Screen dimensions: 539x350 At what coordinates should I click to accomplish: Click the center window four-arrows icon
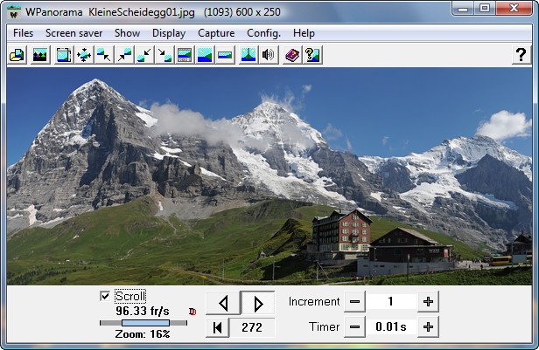tap(84, 55)
